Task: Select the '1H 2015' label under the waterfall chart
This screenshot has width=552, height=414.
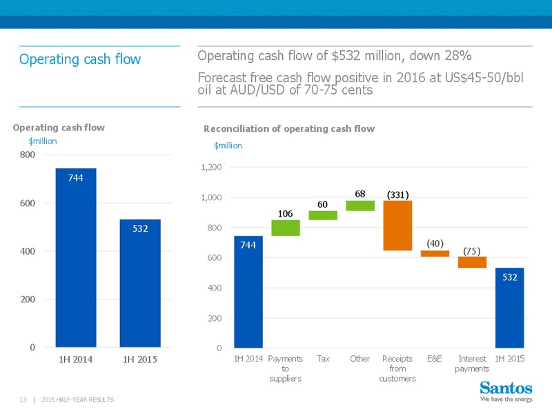Action: (x=509, y=359)
